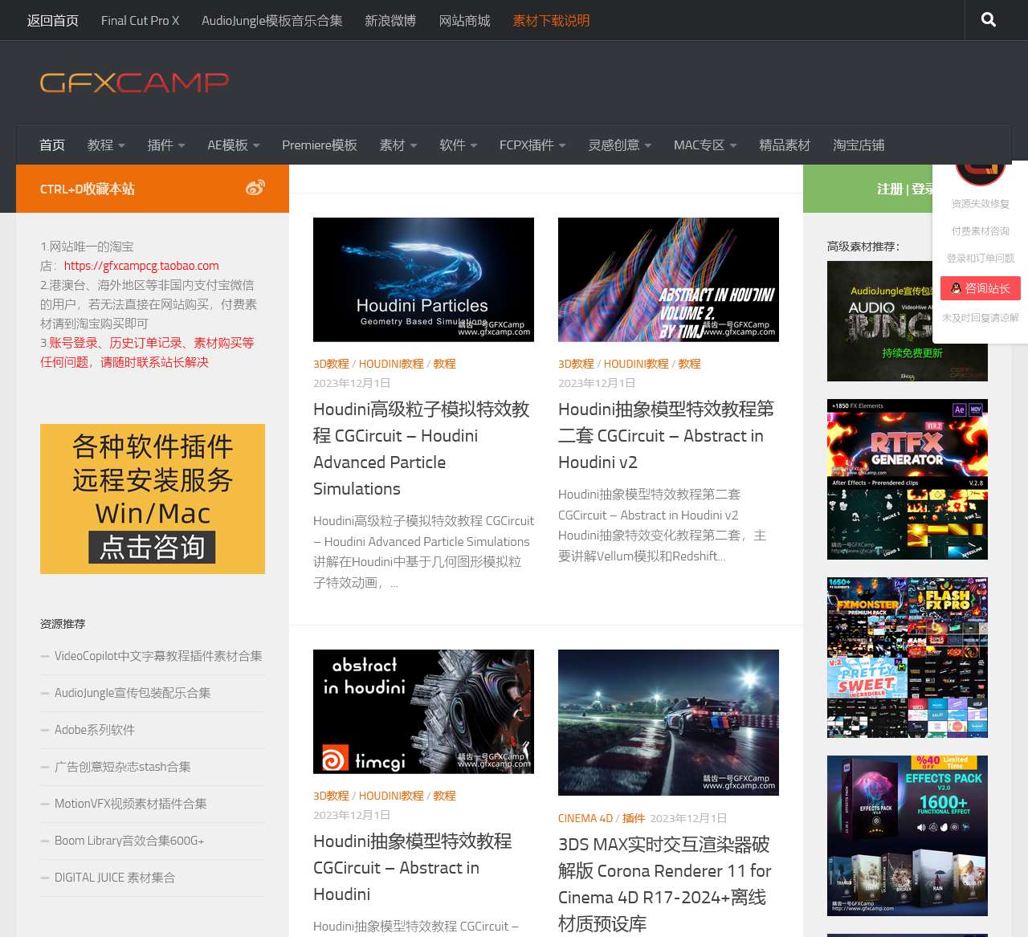The height and width of the screenshot is (937, 1028).
Task: Open the gfxcampcg.taobao.com link
Action: click(x=141, y=266)
